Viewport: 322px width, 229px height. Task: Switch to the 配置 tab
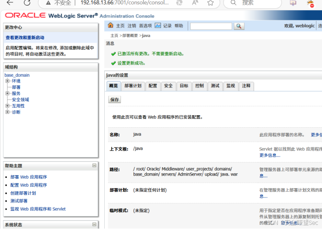[x=153, y=86]
